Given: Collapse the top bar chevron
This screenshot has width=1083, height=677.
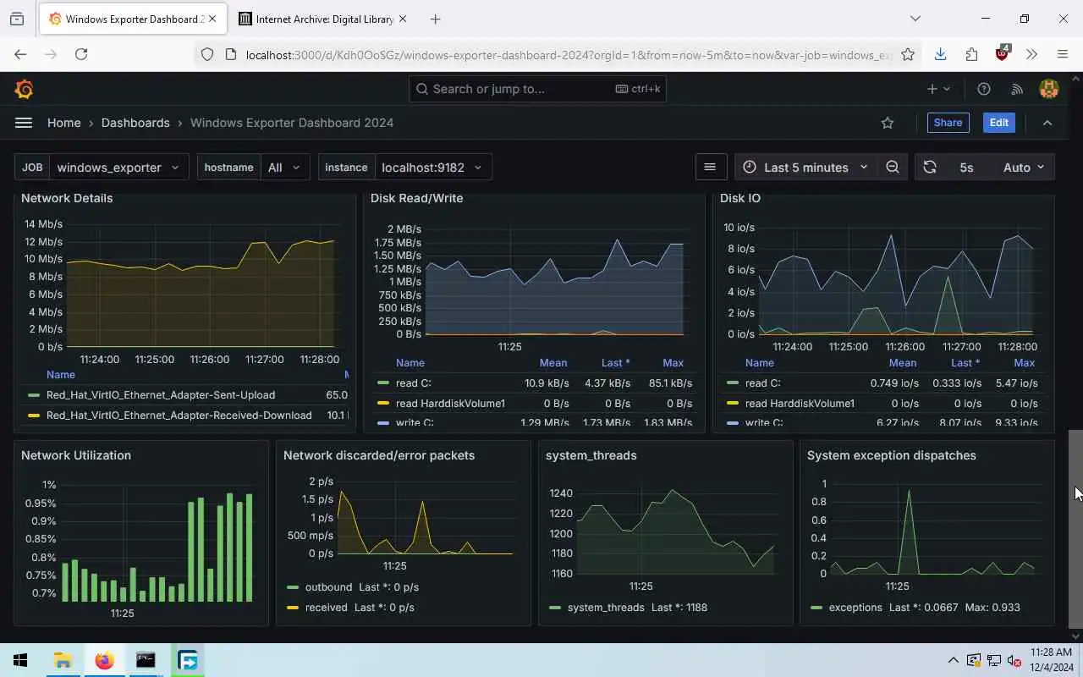Looking at the screenshot, I should (1047, 123).
